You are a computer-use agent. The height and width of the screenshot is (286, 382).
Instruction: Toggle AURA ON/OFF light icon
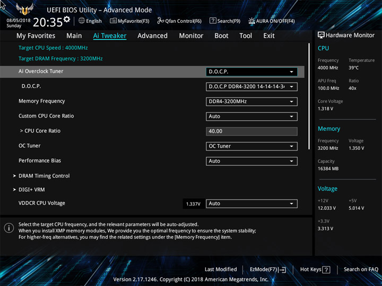(x=251, y=21)
